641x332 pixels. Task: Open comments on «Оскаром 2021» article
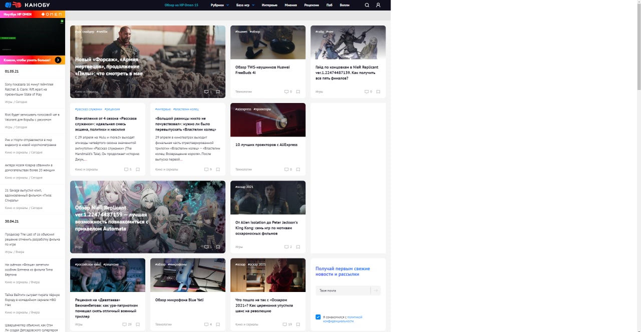click(287, 324)
